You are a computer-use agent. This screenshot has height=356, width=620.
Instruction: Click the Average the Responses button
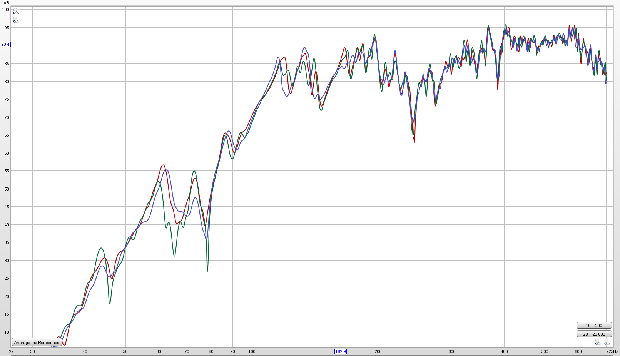pyautogui.click(x=37, y=343)
